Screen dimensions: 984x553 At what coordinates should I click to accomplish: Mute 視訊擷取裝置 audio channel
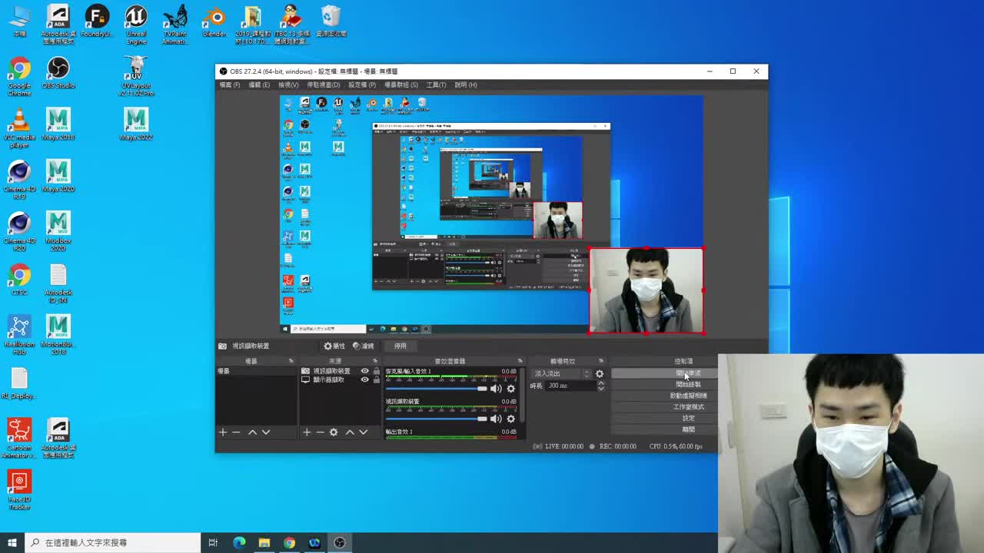(496, 419)
